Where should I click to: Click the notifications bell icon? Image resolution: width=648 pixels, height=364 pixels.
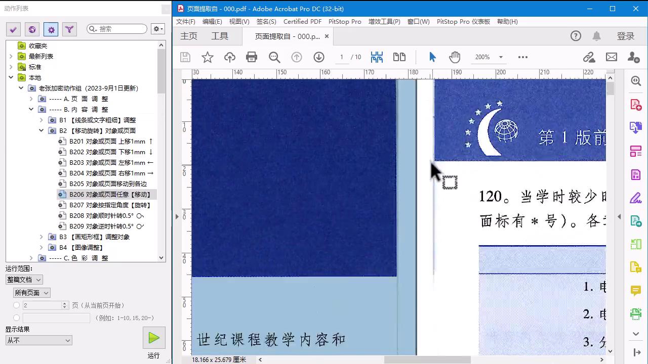coord(597,36)
